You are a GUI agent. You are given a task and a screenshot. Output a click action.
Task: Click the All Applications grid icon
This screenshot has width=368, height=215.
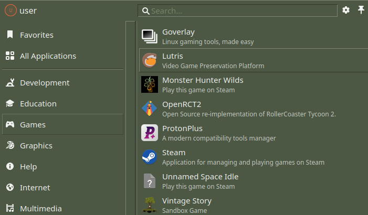(x=10, y=56)
